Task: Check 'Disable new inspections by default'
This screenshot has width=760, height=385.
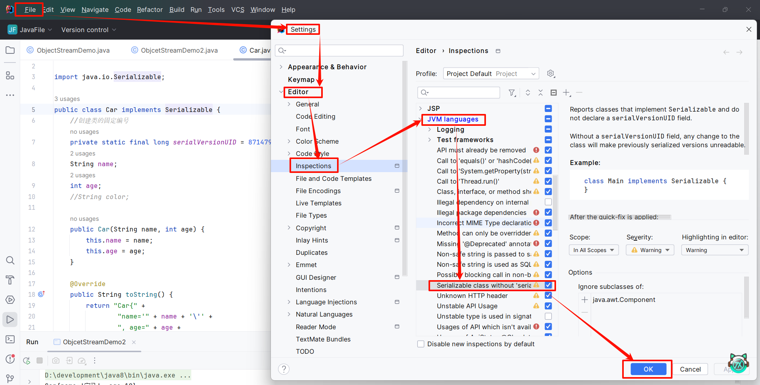Action: click(421, 344)
